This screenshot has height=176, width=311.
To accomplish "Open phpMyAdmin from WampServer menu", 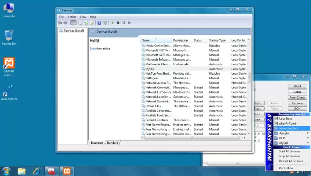I will click(x=292, y=123).
